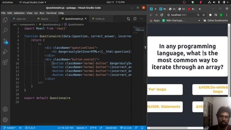Open the View menu

(x=30, y=13)
